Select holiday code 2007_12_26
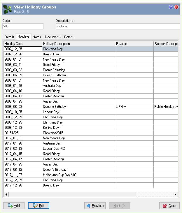Image resolution: width=182 pixels, height=213 pixels. pyautogui.click(x=23, y=54)
